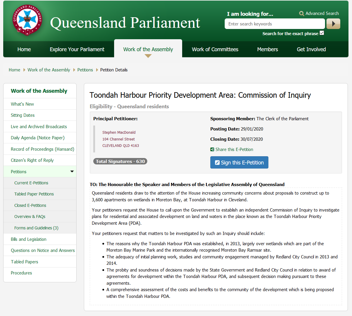Viewport: 352px width, 316px height.
Task: Click the Closing Date 30/07/2020 text
Action: pyautogui.click(x=236, y=139)
